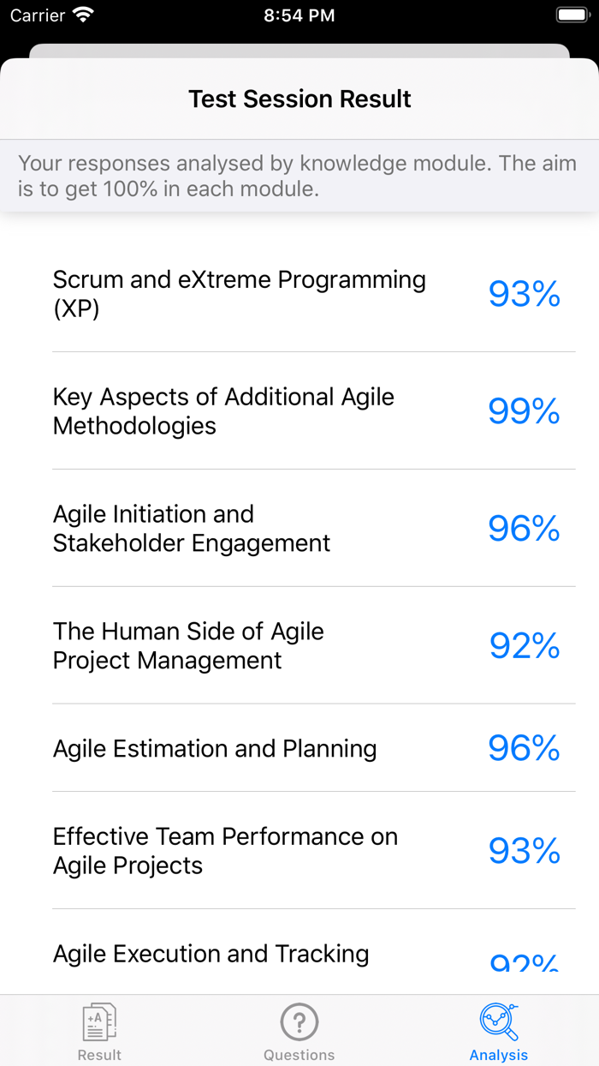Screen dimensions: 599x1066
Task: Select the Result document icon with +A badge
Action: coord(99,1021)
